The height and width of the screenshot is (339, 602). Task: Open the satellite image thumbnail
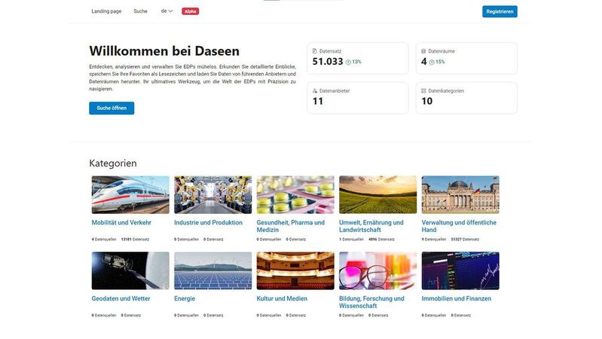tap(130, 270)
